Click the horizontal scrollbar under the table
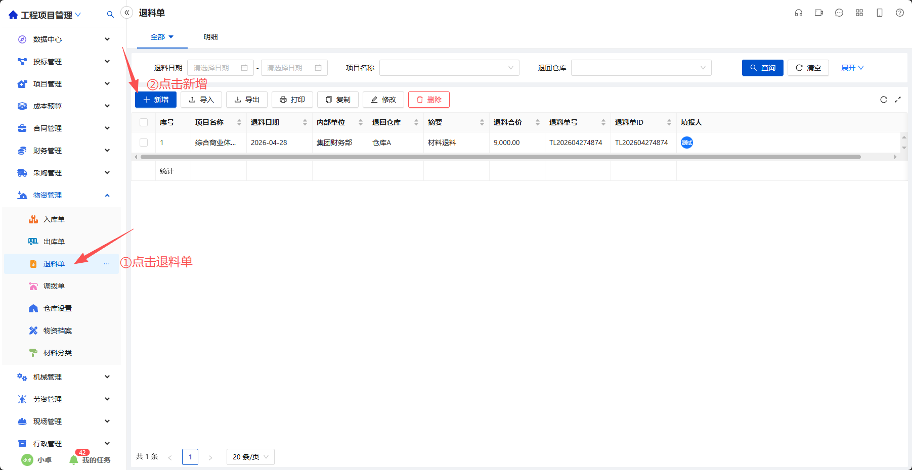This screenshot has width=912, height=470. (501, 157)
